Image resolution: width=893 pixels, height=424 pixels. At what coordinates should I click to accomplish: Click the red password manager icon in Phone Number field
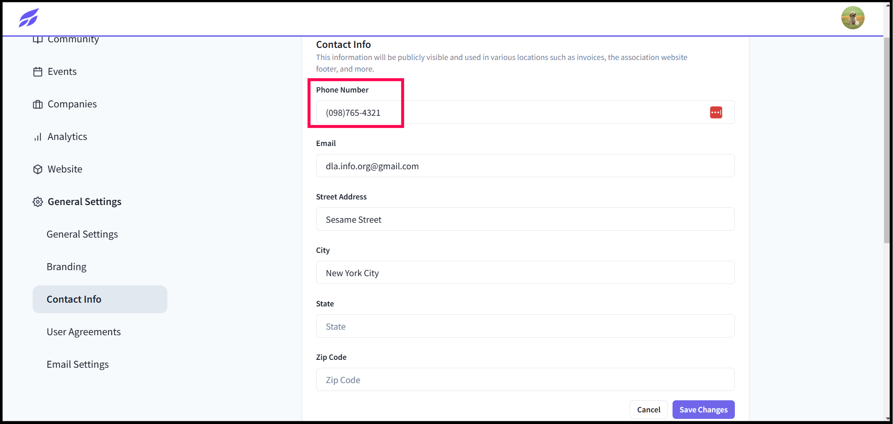point(716,113)
